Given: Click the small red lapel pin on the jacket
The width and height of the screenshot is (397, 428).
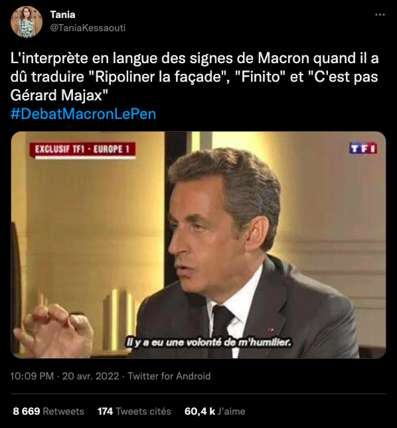Looking at the screenshot, I should tap(271, 330).
